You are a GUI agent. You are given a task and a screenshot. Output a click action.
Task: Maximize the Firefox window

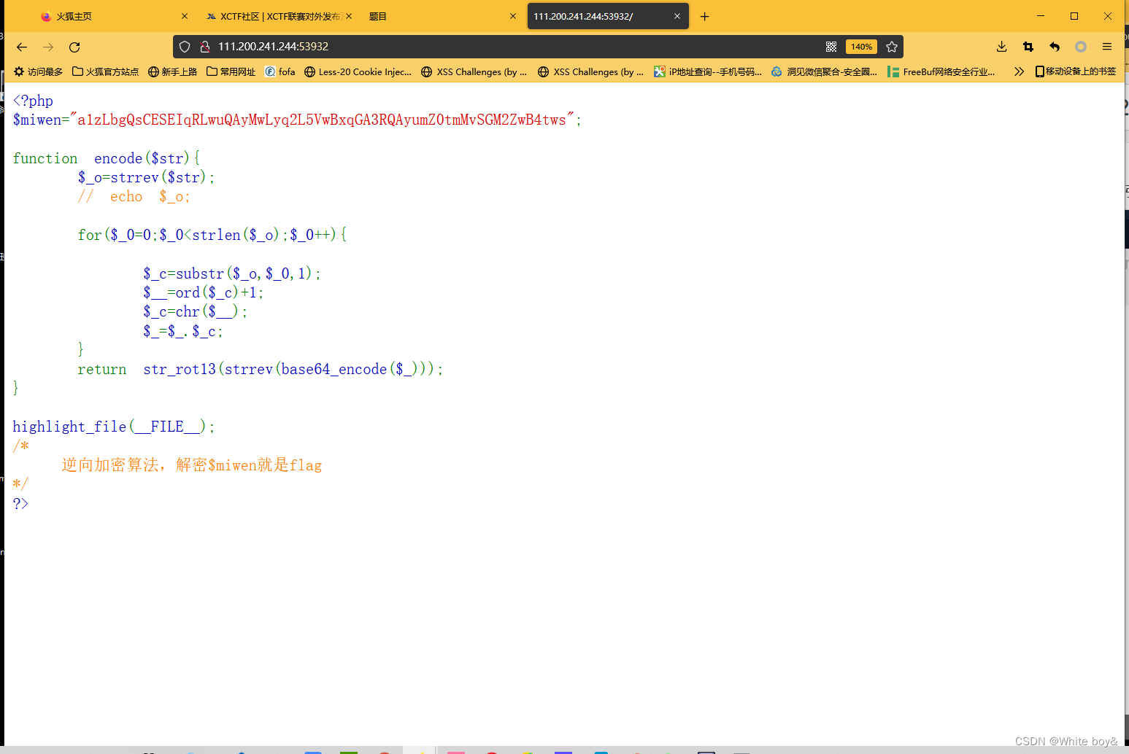tap(1074, 16)
